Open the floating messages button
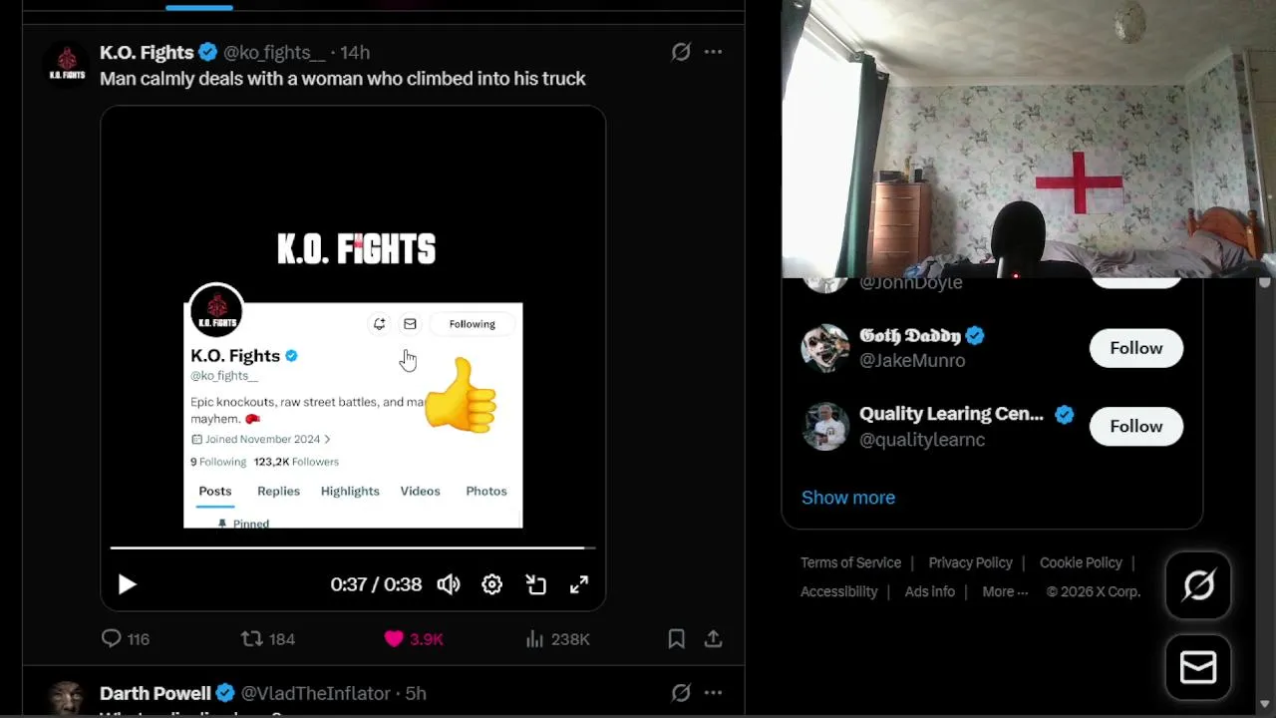 click(x=1198, y=667)
